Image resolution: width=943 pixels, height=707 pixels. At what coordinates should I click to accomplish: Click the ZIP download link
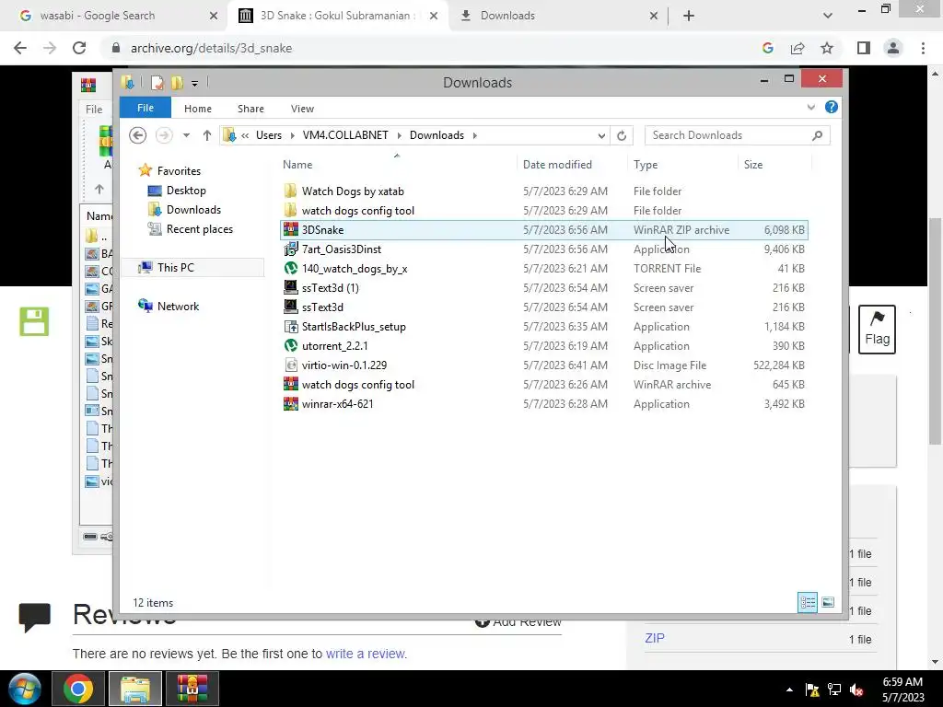[x=655, y=639]
